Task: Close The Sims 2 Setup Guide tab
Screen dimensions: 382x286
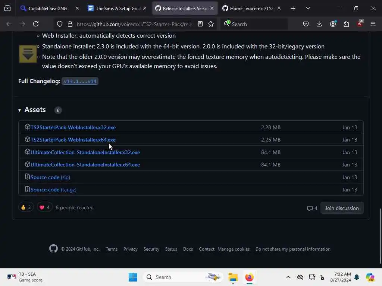Action: tap(145, 8)
